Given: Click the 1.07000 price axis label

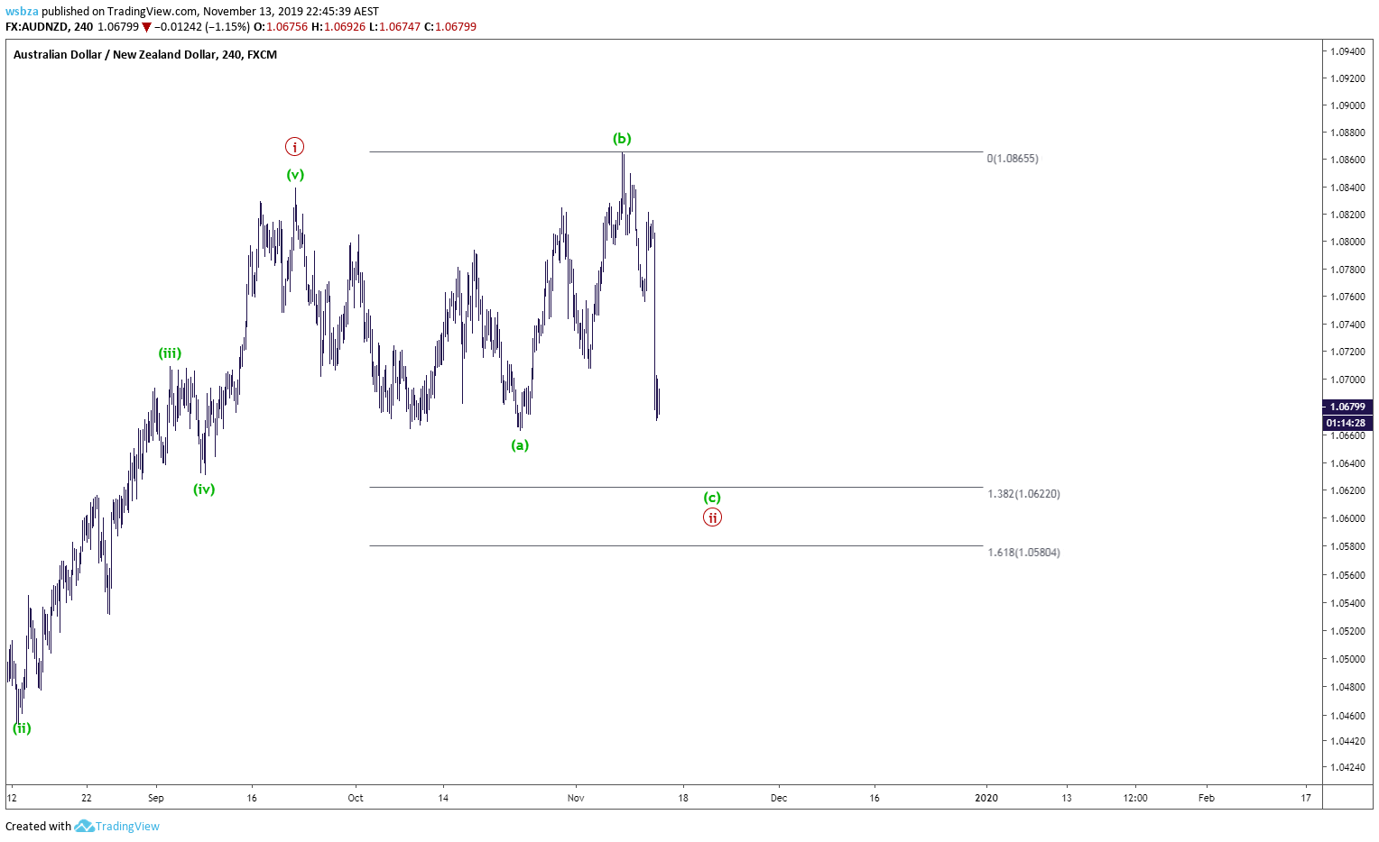Looking at the screenshot, I should tap(1347, 380).
